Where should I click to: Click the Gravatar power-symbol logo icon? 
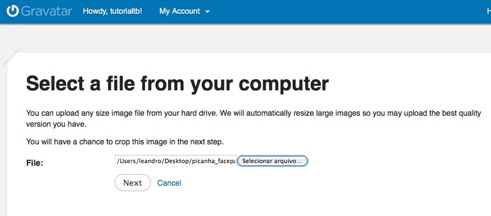(x=13, y=11)
